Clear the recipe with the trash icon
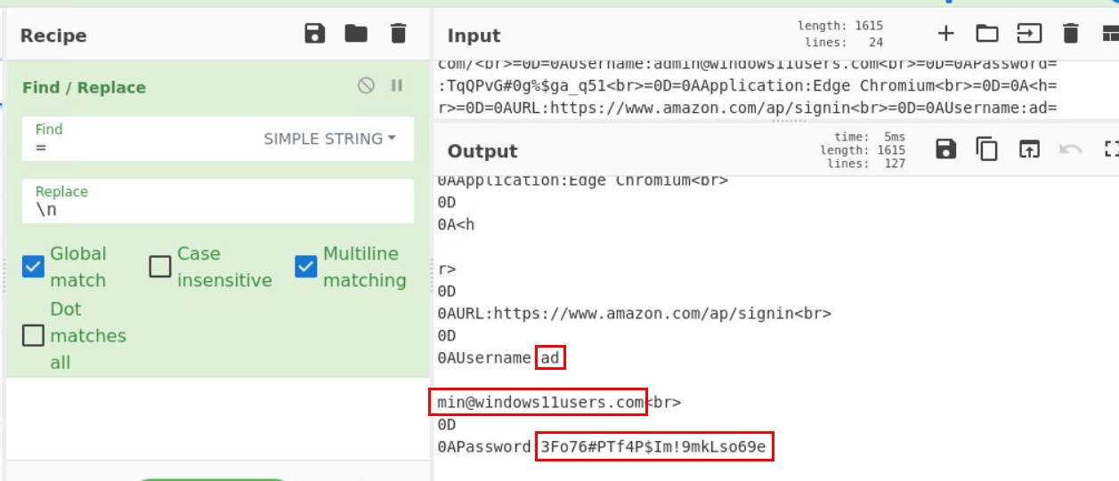The width and height of the screenshot is (1119, 481). tap(398, 34)
